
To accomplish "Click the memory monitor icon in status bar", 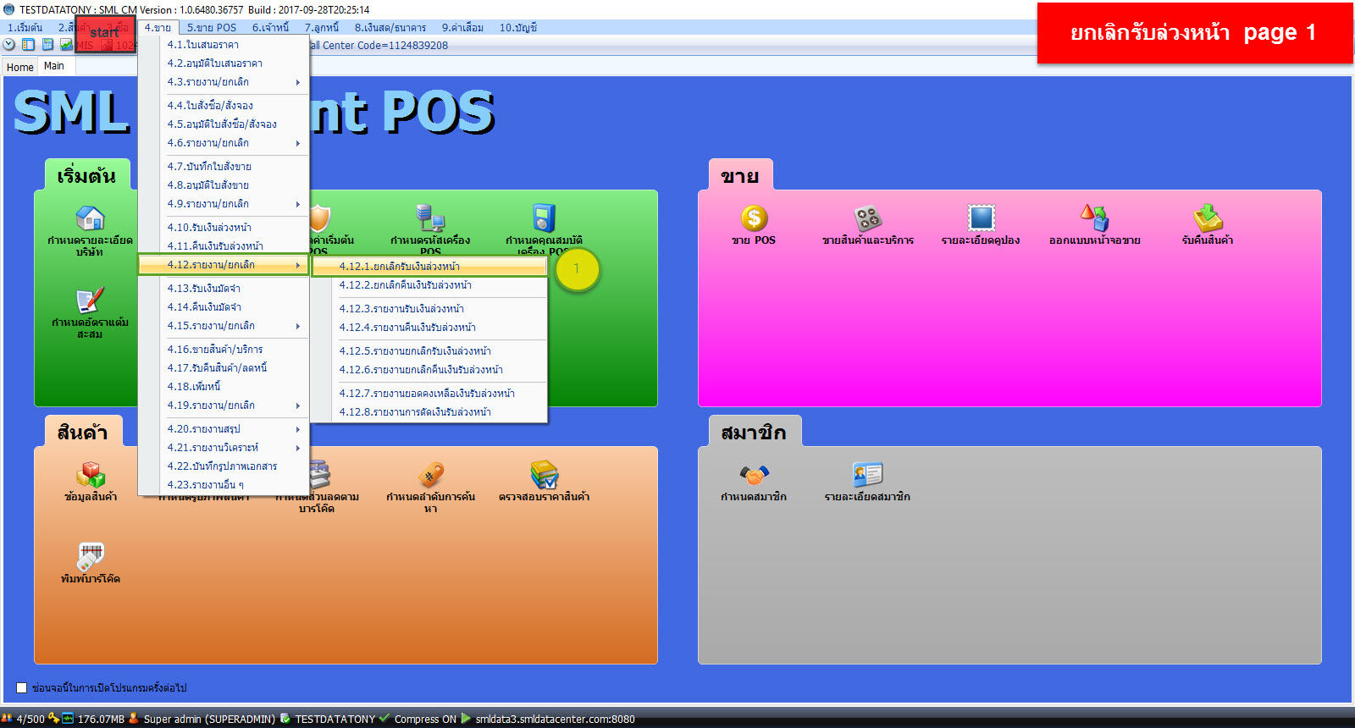I will click(68, 719).
